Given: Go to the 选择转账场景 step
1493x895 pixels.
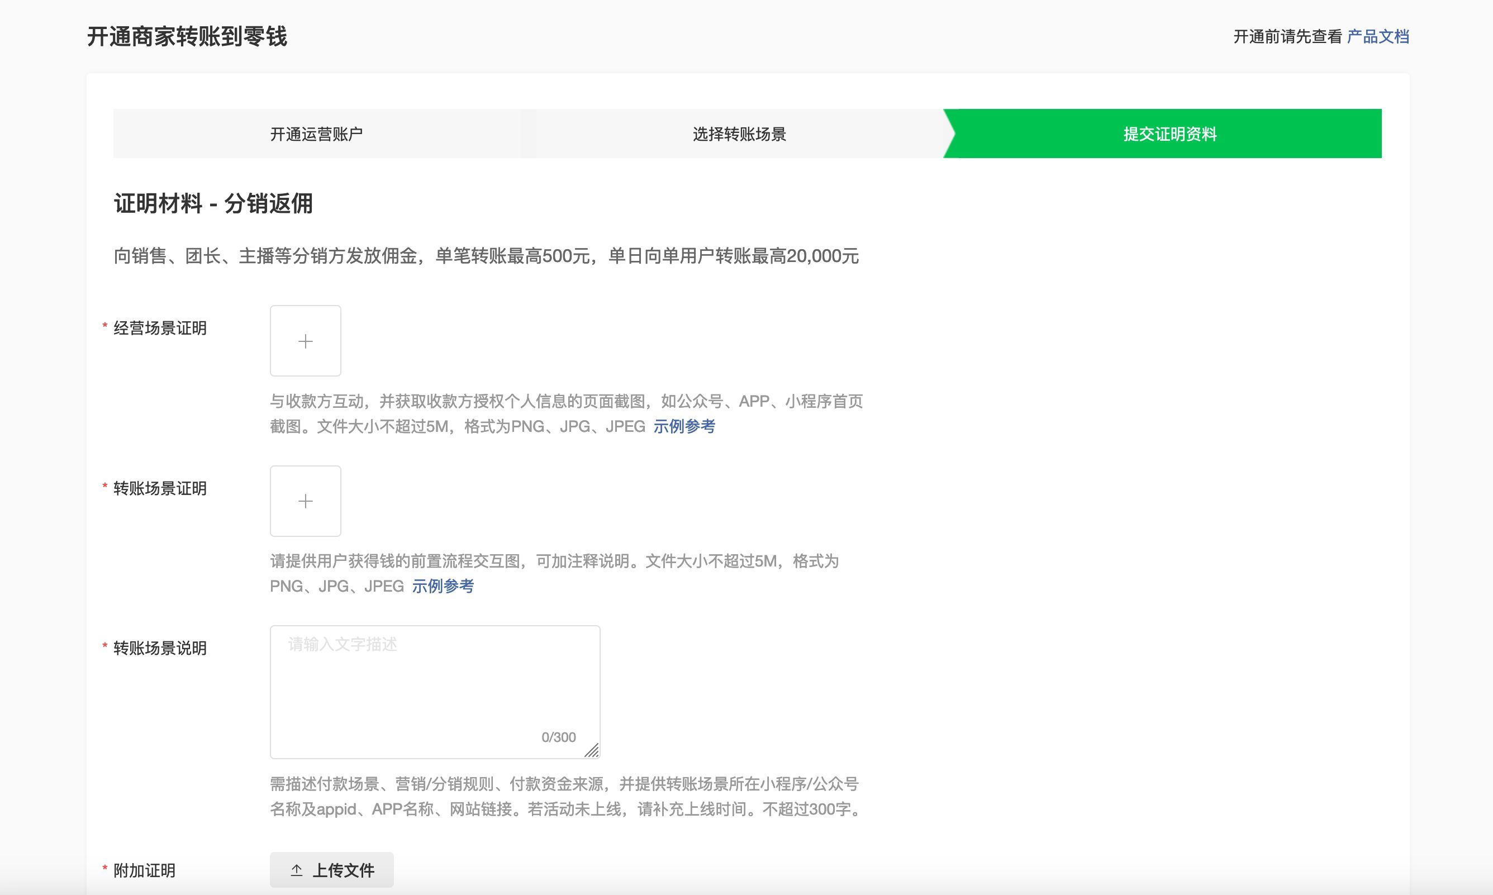Looking at the screenshot, I should (x=739, y=134).
